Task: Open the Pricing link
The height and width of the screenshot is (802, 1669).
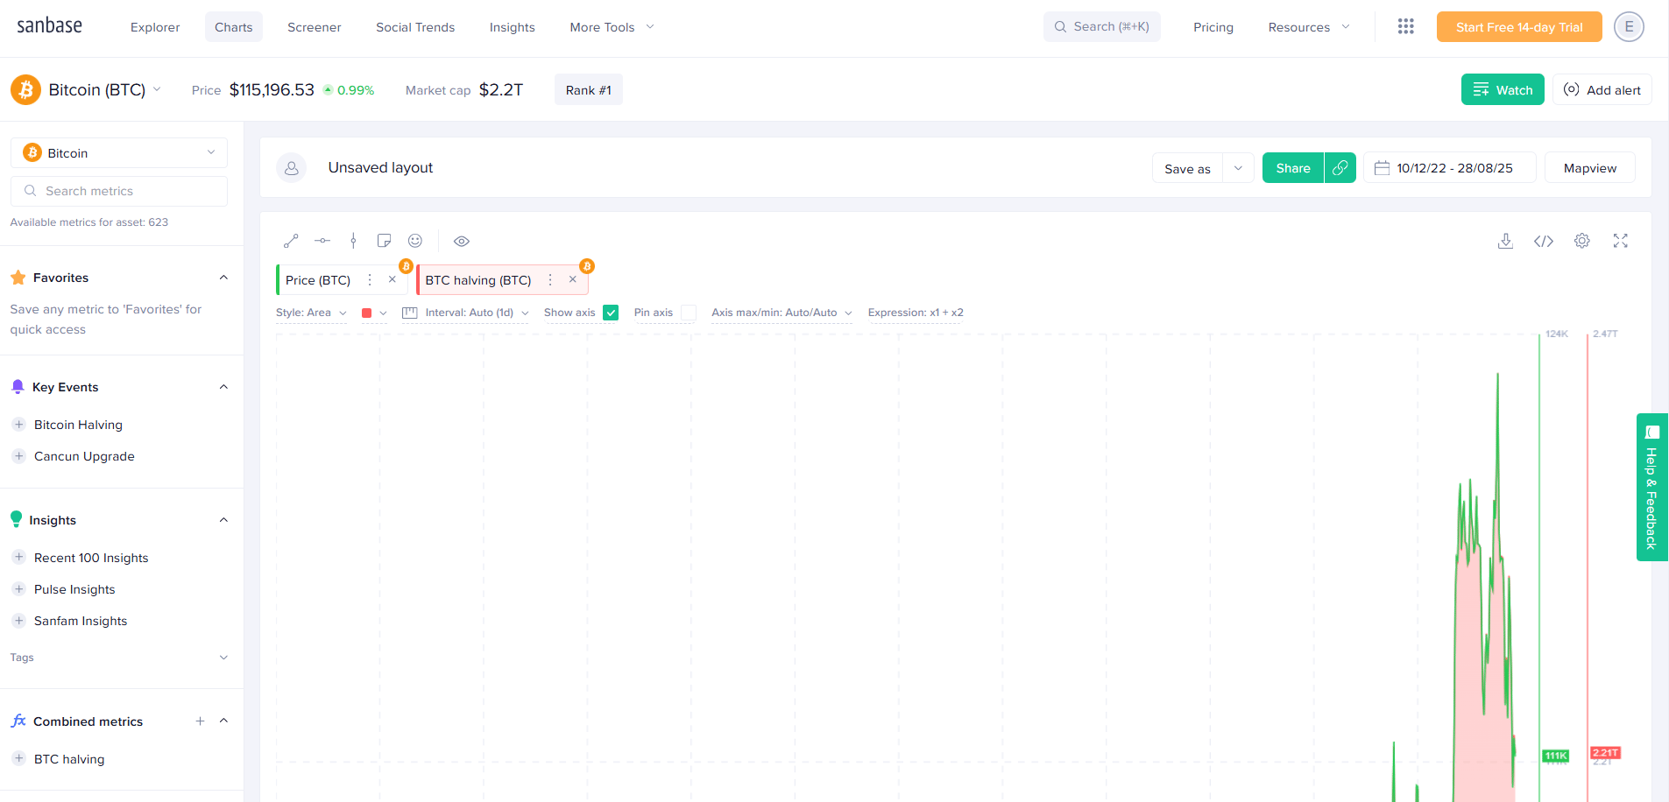Action: click(x=1213, y=27)
